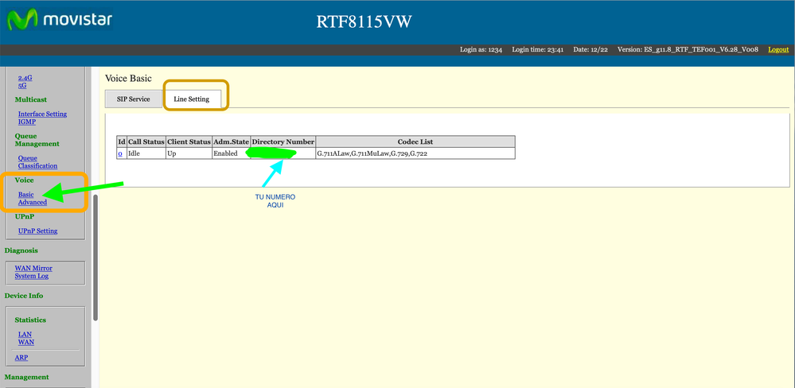Open the Classification link under Queue Management
795x388 pixels.
pyautogui.click(x=37, y=166)
